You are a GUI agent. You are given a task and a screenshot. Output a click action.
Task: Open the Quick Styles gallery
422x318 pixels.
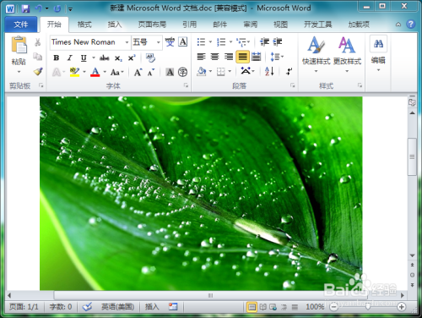pos(316,54)
